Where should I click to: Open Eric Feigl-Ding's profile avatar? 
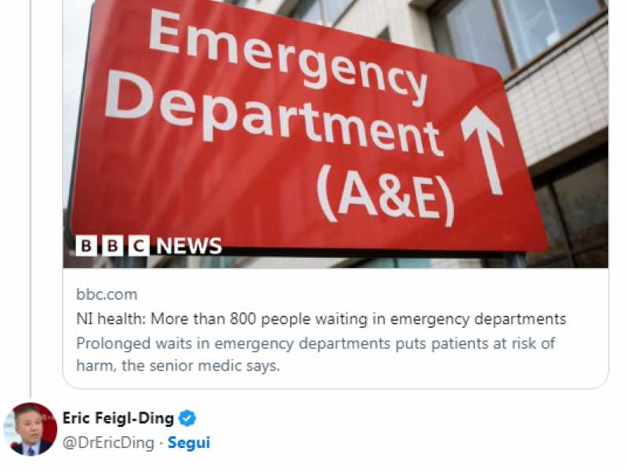click(x=30, y=428)
